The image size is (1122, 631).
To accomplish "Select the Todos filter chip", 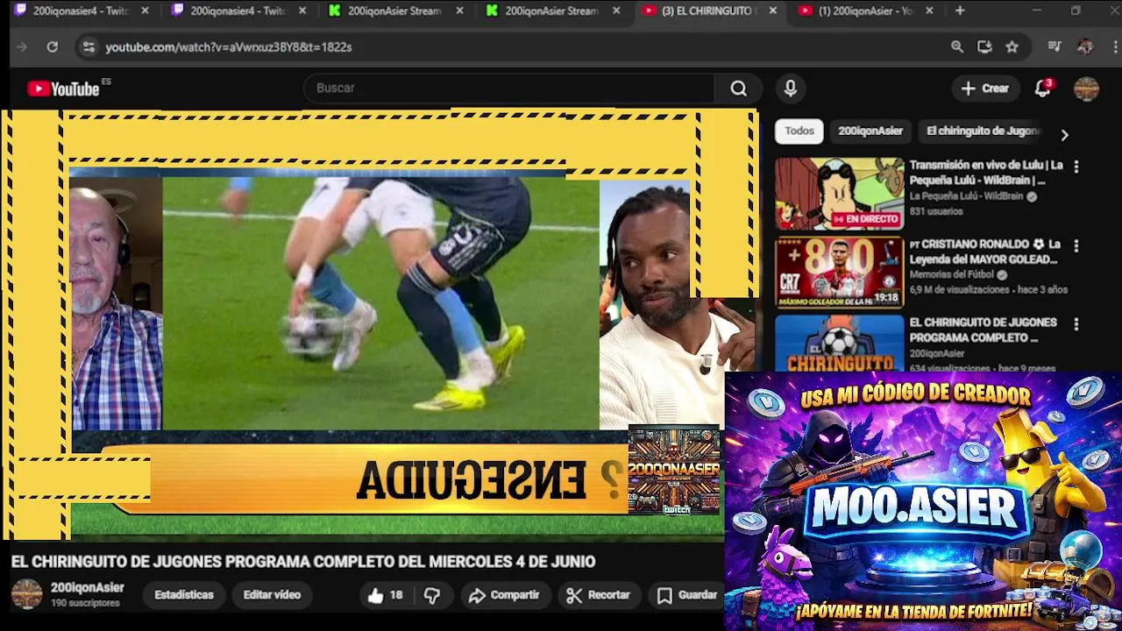I will 799,131.
